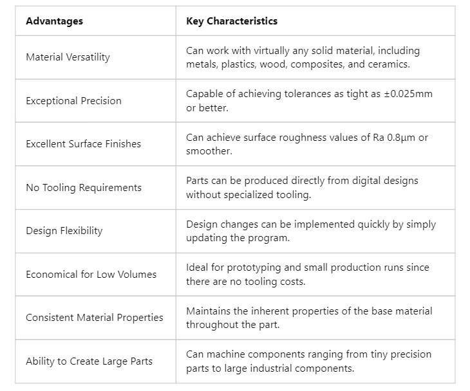Screen dimensions: 470x391
Task: Click the Design Flexibility cell
Action: point(64,231)
